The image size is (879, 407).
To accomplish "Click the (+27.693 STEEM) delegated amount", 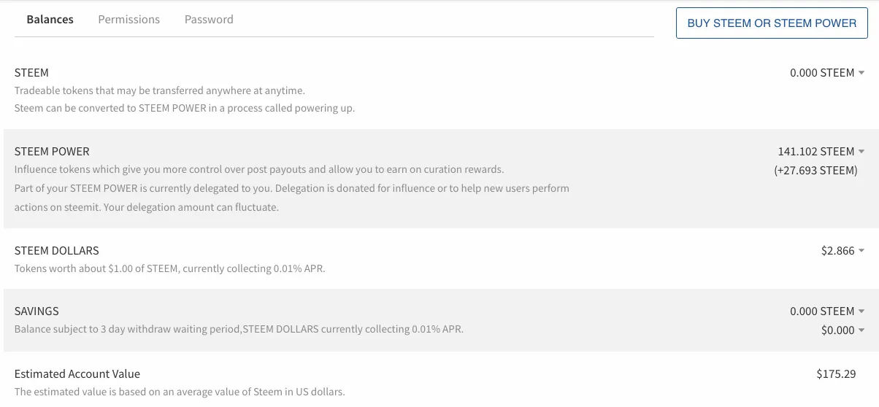I will tap(815, 171).
